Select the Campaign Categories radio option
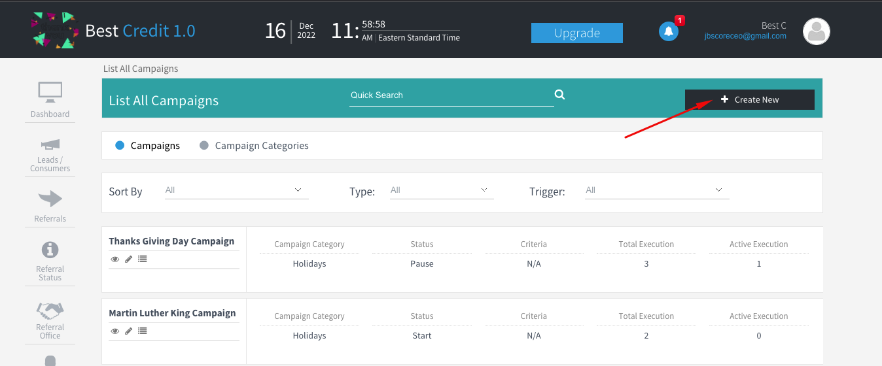882x366 pixels. tap(204, 146)
